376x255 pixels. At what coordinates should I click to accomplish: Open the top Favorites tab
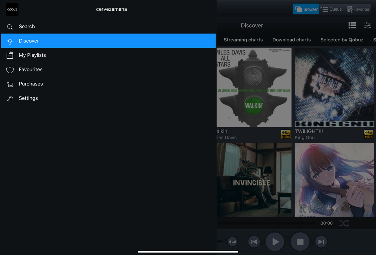358,9
